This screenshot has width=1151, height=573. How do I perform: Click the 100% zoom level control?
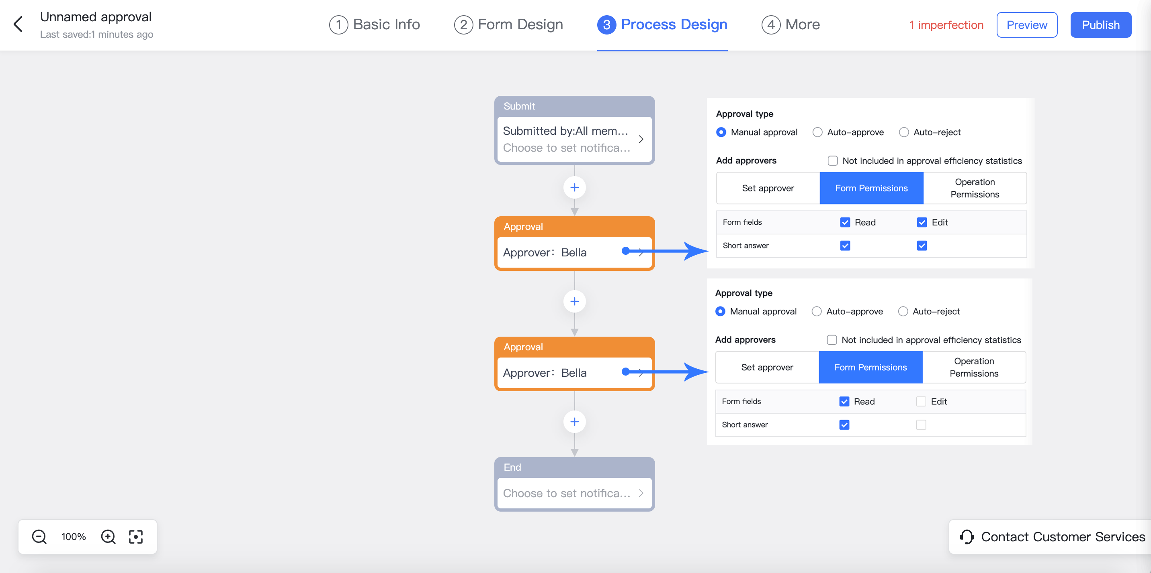(73, 536)
